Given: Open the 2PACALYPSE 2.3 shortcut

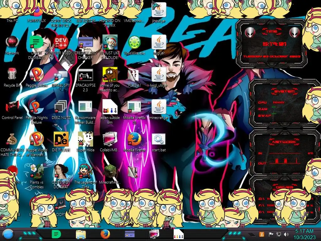Looking at the screenshot, I should coord(85,80).
